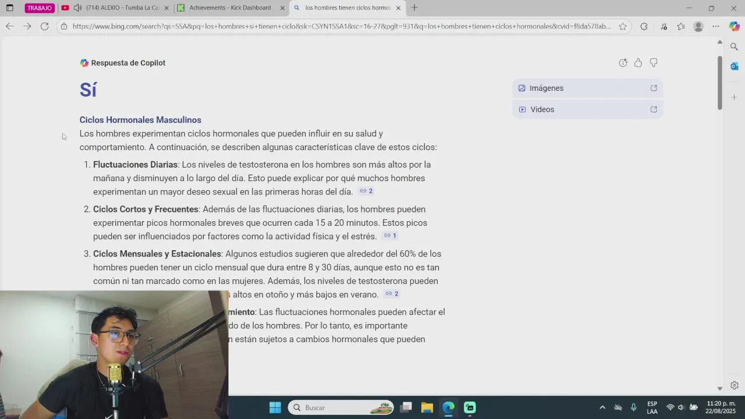Image resolution: width=745 pixels, height=419 pixels.
Task: Open the user profile avatar
Action: [698, 26]
